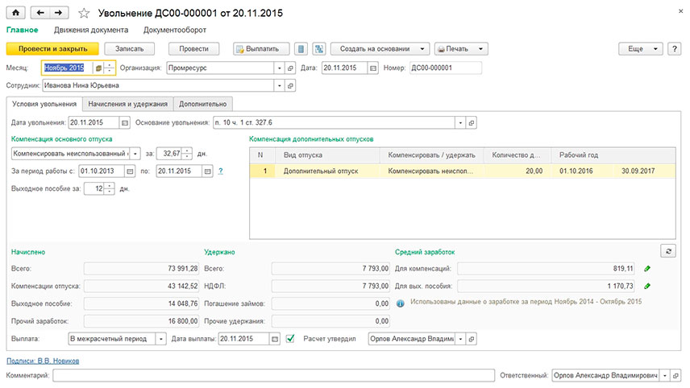Click the Записать button
This screenshot has height=388, width=690.
(129, 49)
